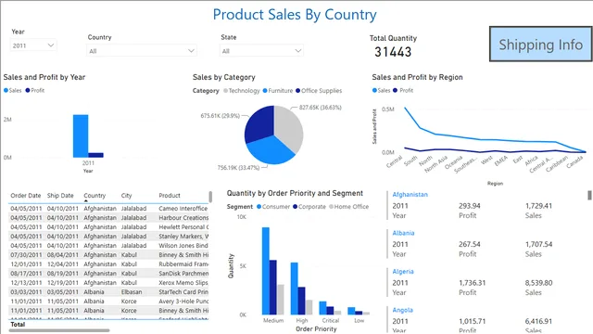Click the Low order priority axis label
The width and height of the screenshot is (593, 334).
(x=359, y=320)
